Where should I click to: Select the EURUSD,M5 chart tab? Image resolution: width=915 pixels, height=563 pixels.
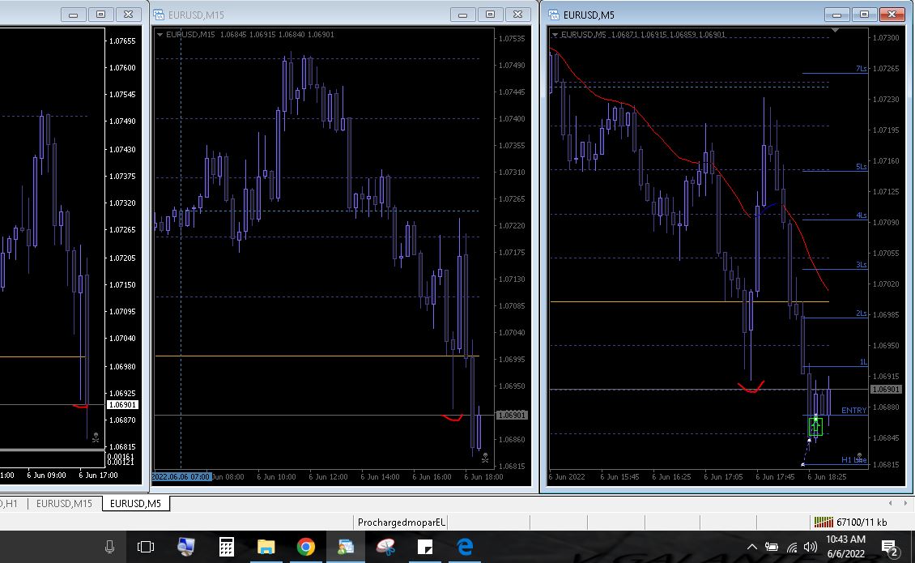coord(135,504)
